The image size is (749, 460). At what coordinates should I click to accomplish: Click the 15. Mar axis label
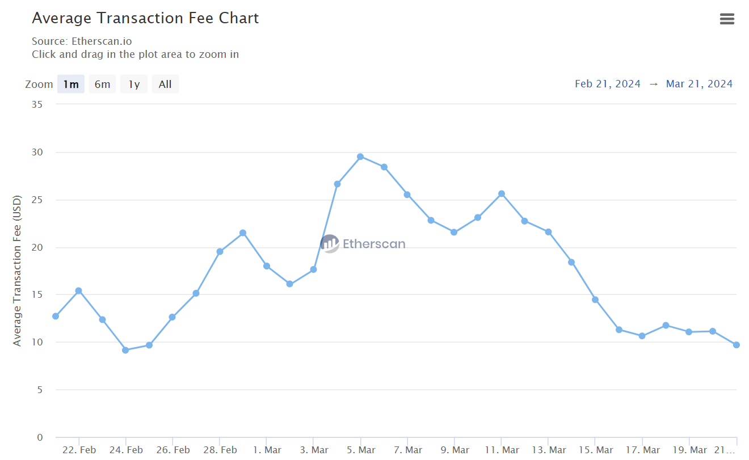[596, 449]
